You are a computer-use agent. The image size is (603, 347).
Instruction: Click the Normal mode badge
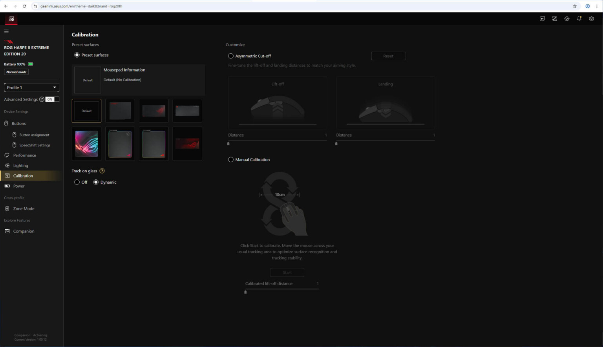coord(16,72)
